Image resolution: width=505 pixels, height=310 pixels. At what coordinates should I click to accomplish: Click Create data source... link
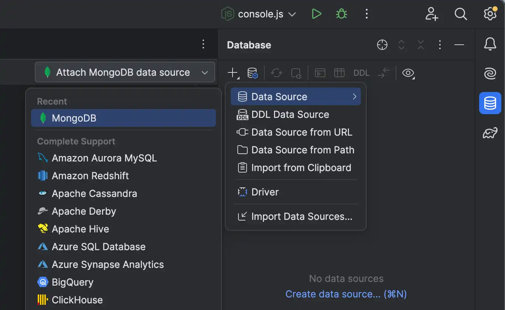pos(346,294)
